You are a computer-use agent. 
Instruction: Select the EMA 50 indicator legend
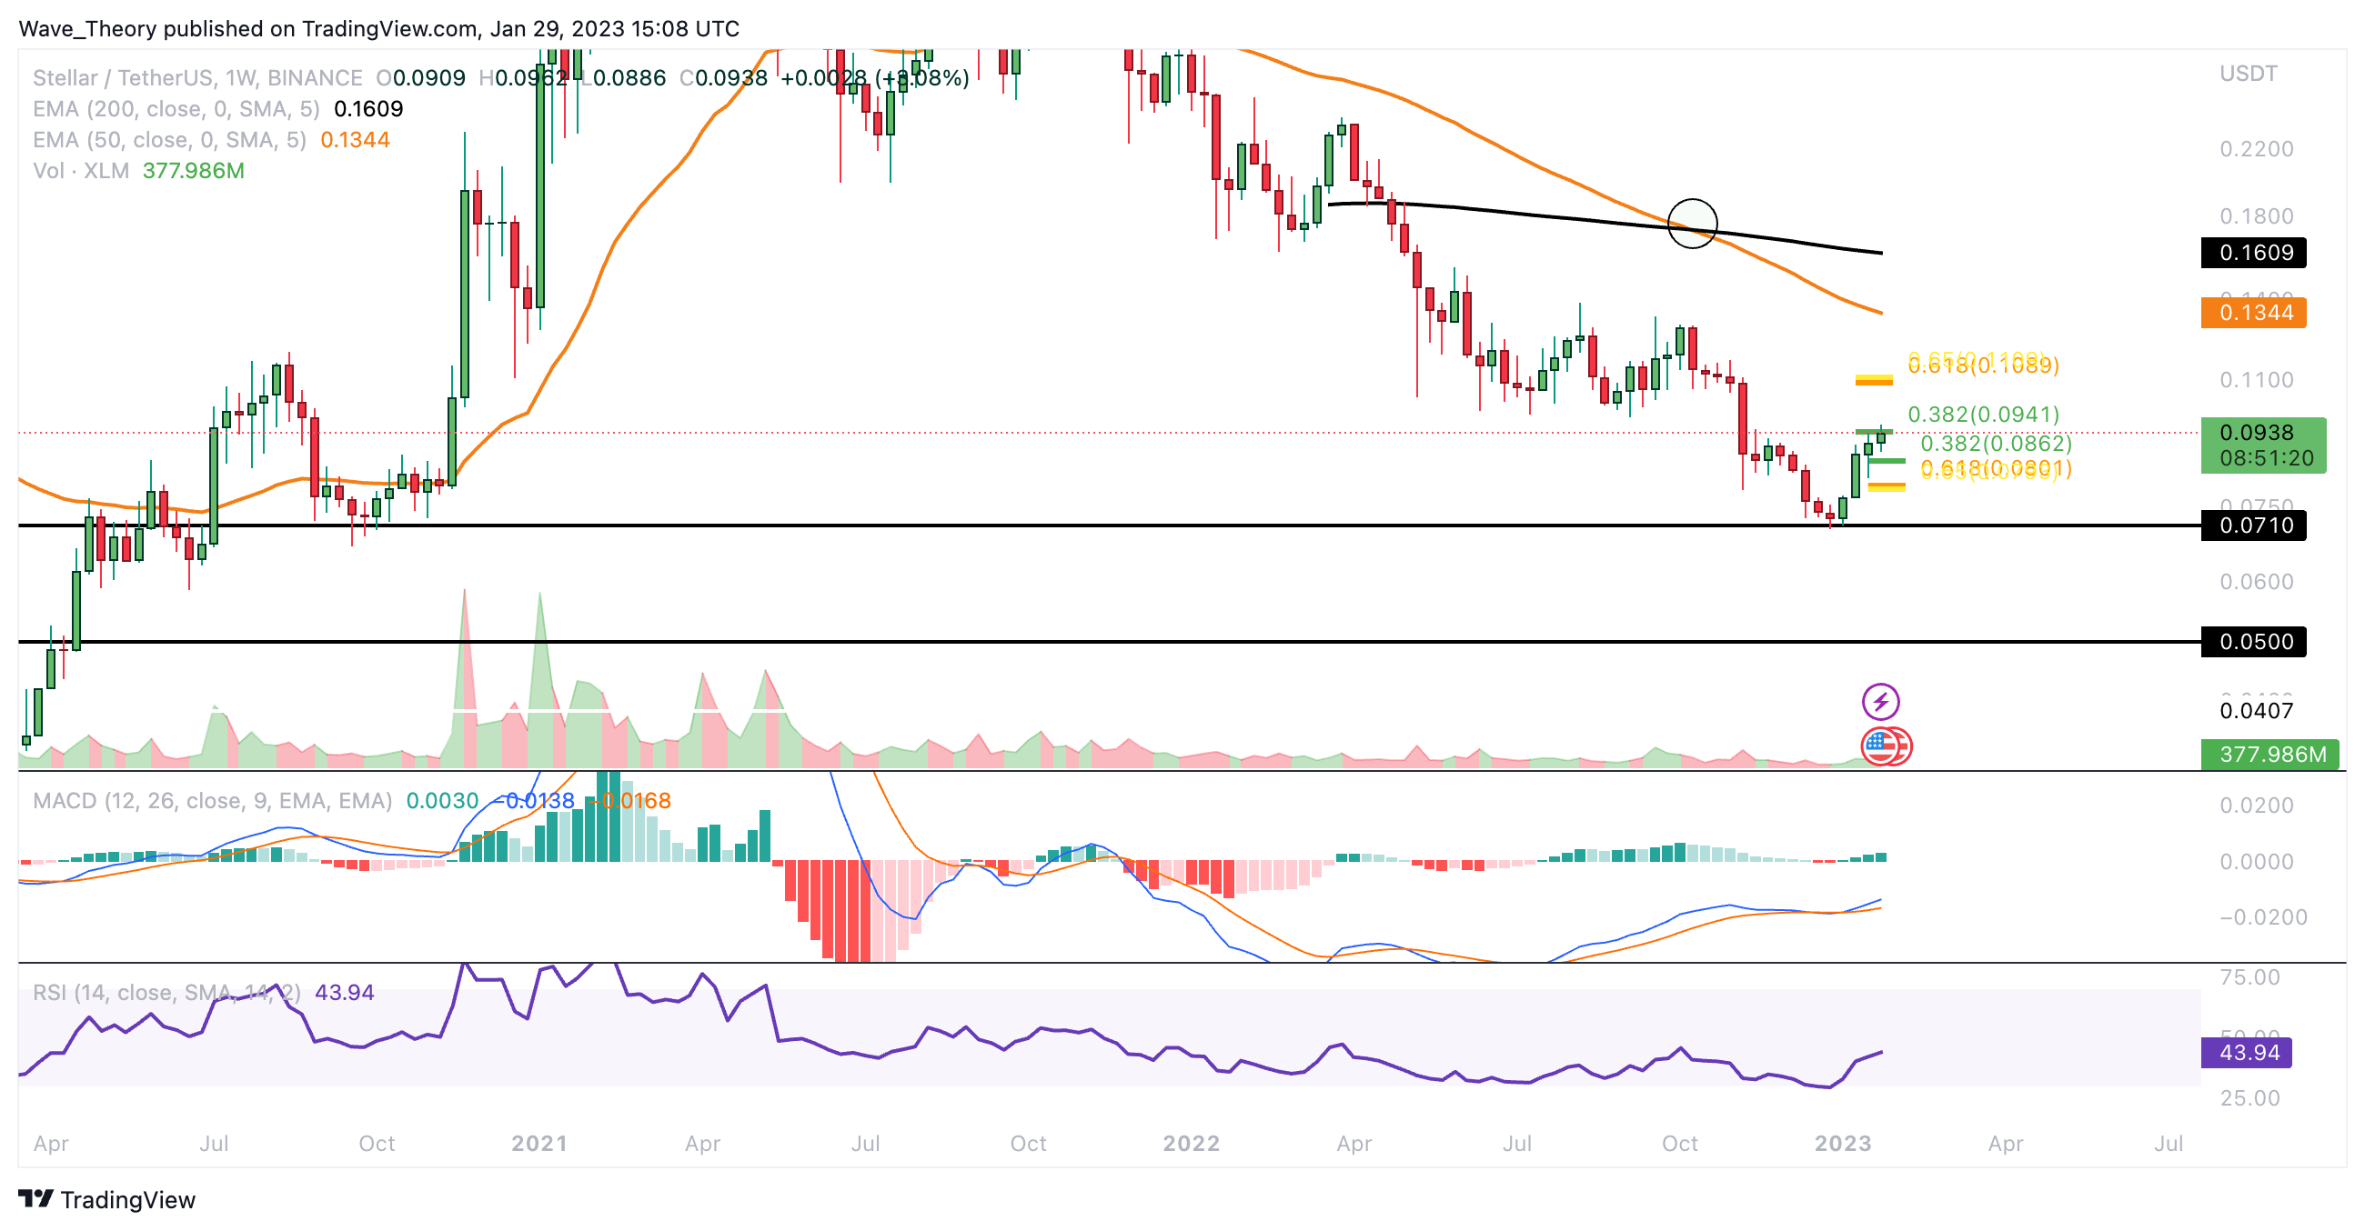[169, 140]
